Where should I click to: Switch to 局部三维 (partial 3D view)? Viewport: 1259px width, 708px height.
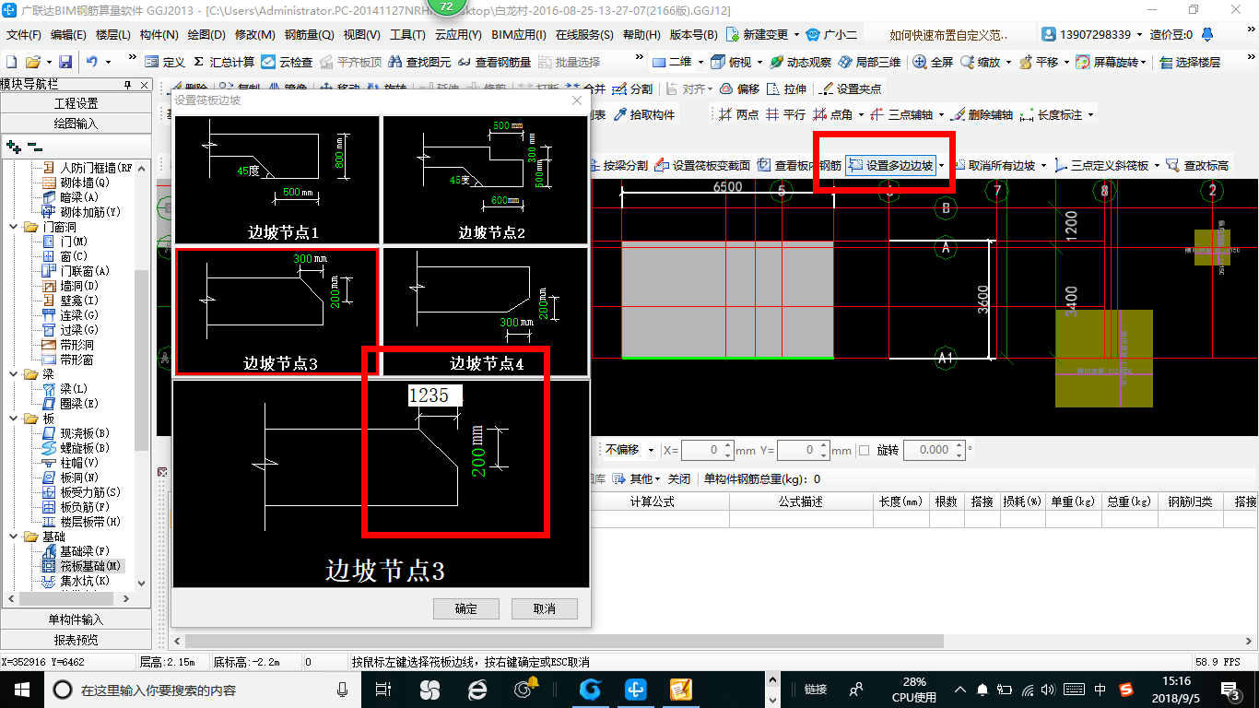(x=869, y=62)
